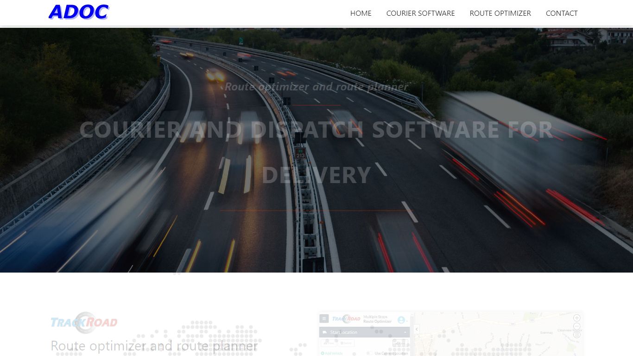Image resolution: width=633 pixels, height=356 pixels.
Task: Click the italic hero subtitle "Route optimizer and route planner"
Action: [x=316, y=87]
